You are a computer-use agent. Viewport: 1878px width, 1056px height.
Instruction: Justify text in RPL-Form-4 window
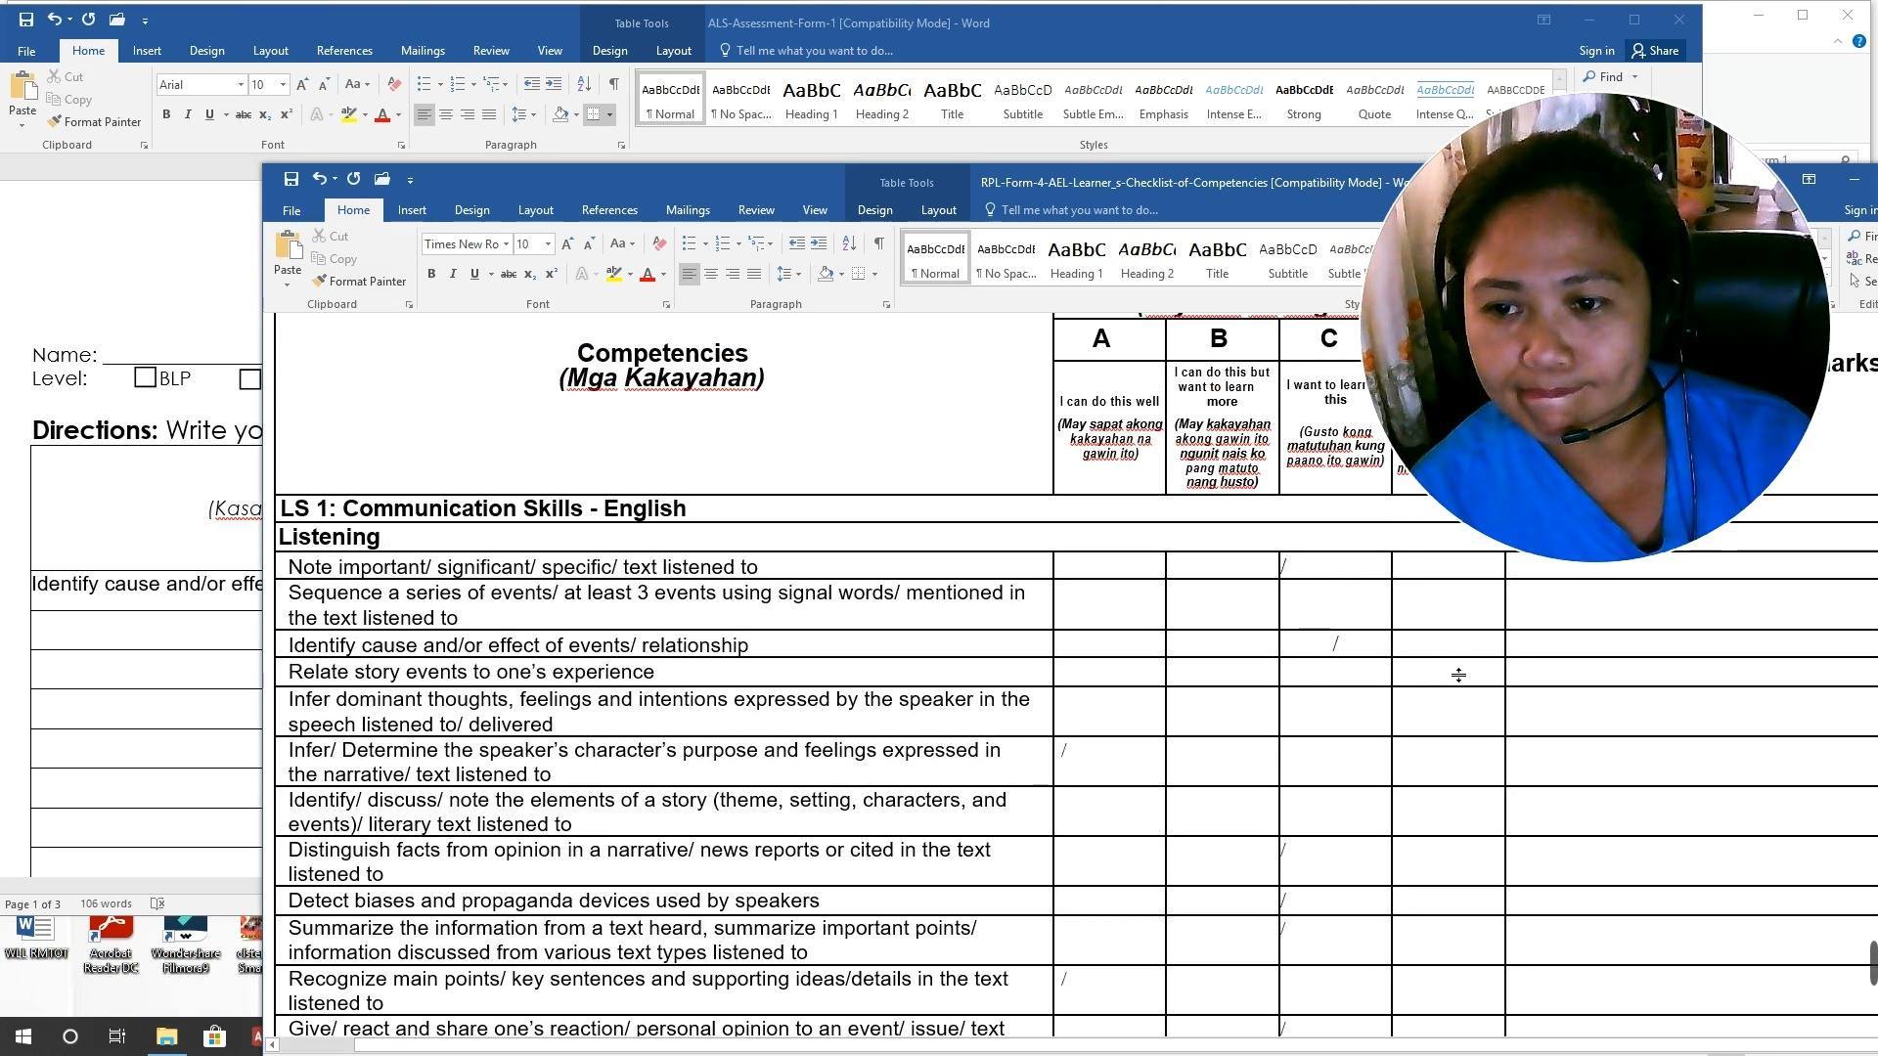pyautogui.click(x=754, y=274)
